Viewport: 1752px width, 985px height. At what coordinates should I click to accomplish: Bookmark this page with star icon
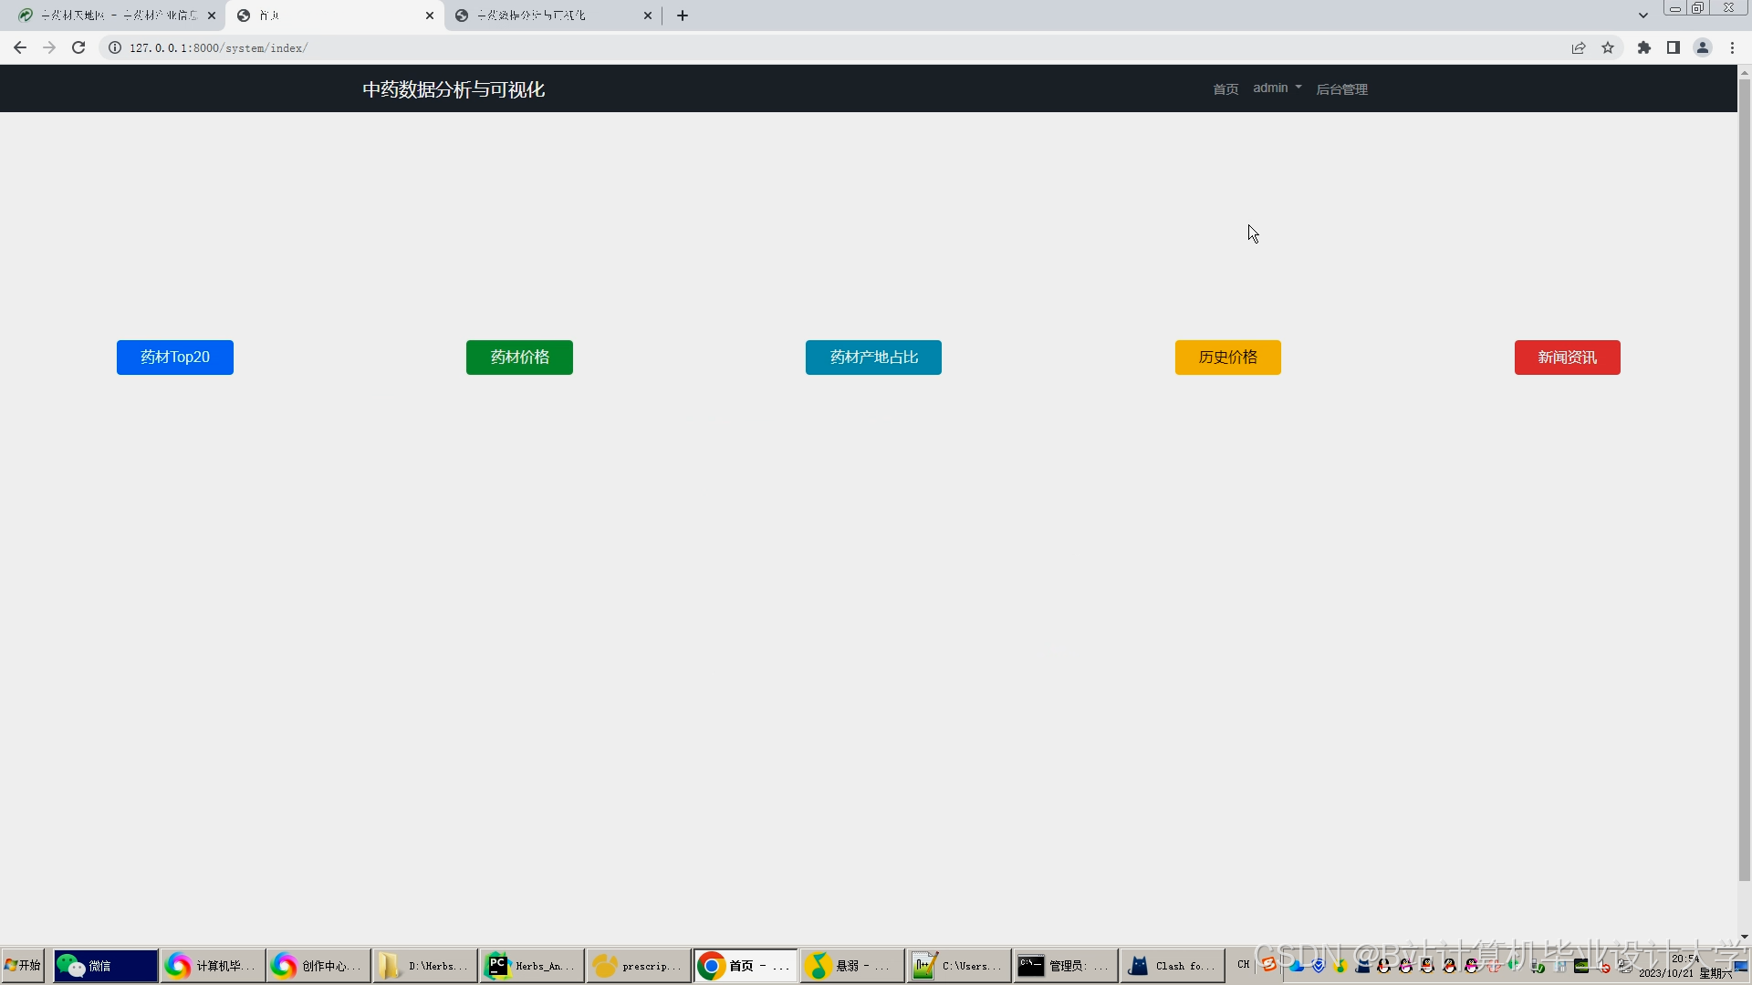tap(1608, 47)
